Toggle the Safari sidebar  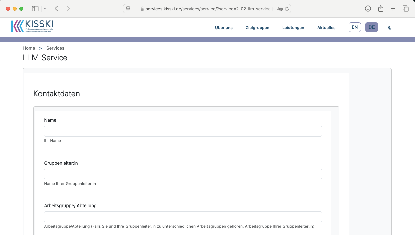click(35, 9)
